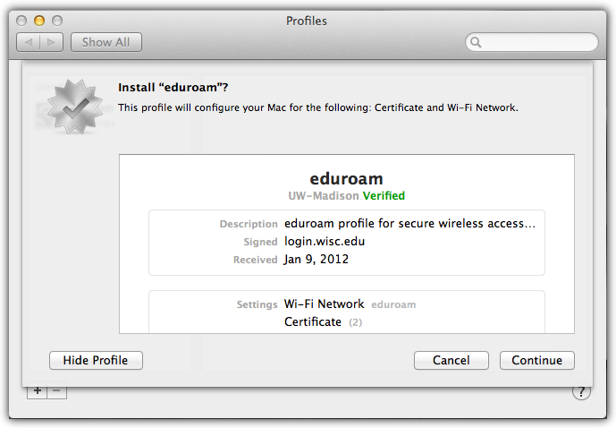Click the magnifying glass search icon
The height and width of the screenshot is (428, 616).
tap(476, 42)
